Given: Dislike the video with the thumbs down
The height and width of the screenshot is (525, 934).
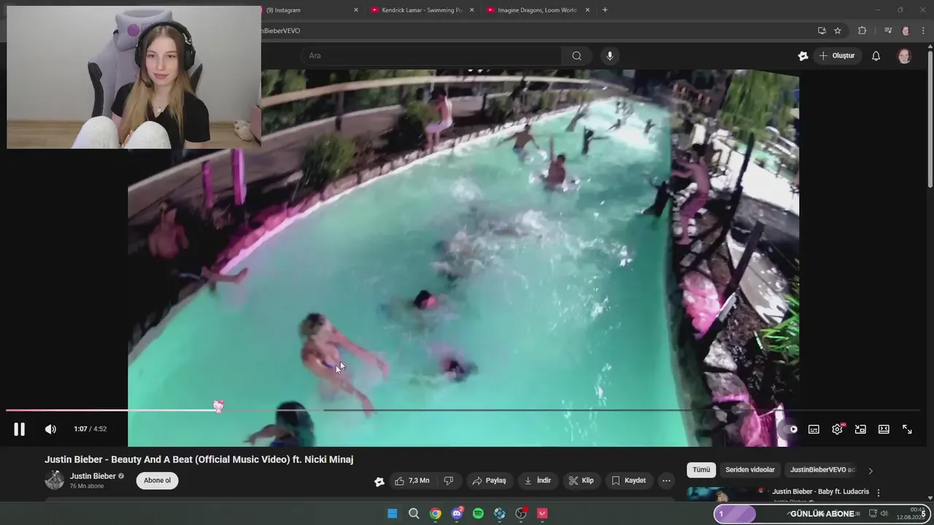Looking at the screenshot, I should [449, 481].
